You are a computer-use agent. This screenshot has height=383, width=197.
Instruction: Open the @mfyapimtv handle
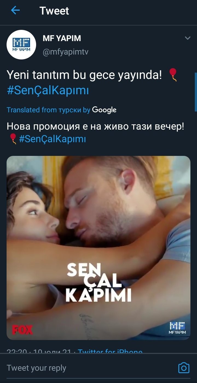tap(66, 52)
